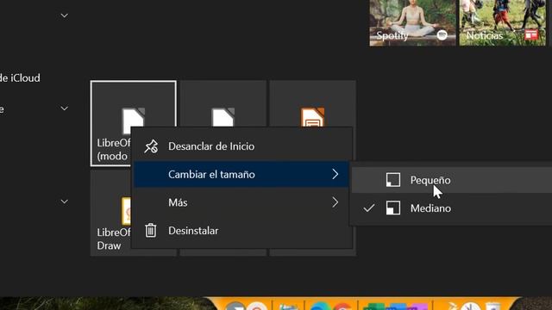Click the 'de iCloud' app list entry
This screenshot has height=310, width=552.
pyautogui.click(x=20, y=77)
